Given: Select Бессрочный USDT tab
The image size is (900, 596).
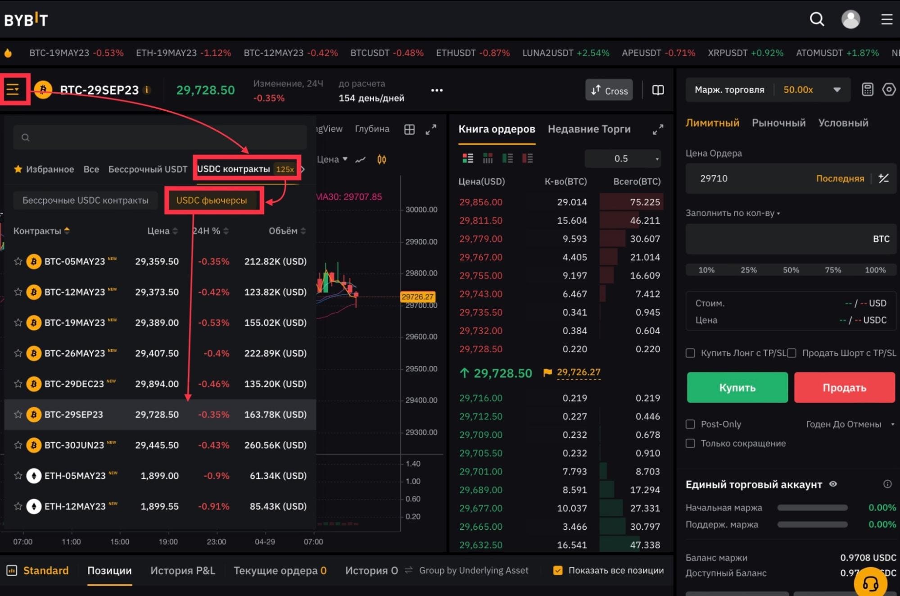Looking at the screenshot, I should pyautogui.click(x=148, y=169).
